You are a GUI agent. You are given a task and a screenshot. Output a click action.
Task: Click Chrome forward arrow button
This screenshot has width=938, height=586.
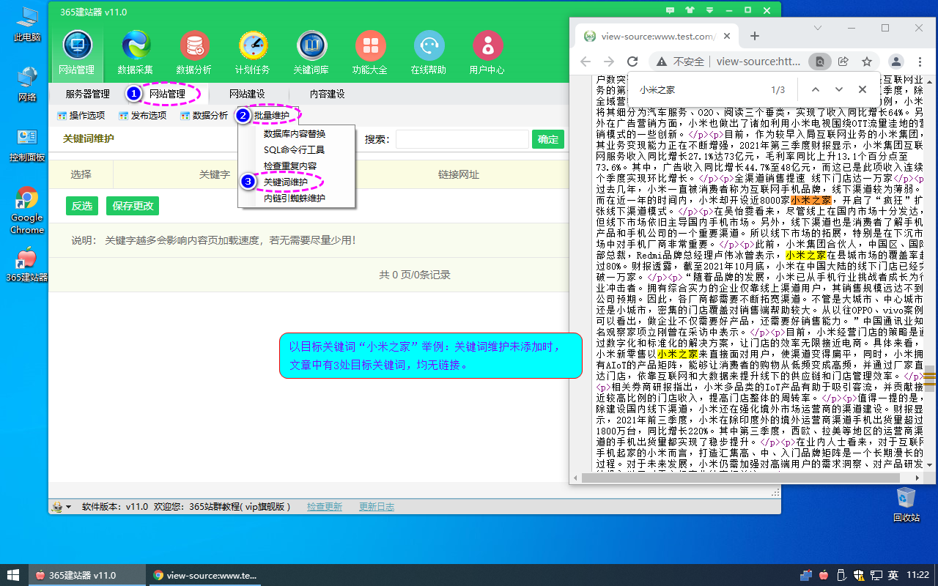pos(608,62)
